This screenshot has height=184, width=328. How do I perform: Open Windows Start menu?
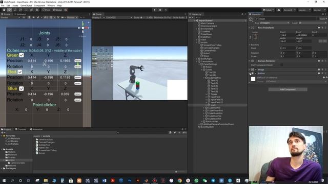pyautogui.click(x=4, y=180)
